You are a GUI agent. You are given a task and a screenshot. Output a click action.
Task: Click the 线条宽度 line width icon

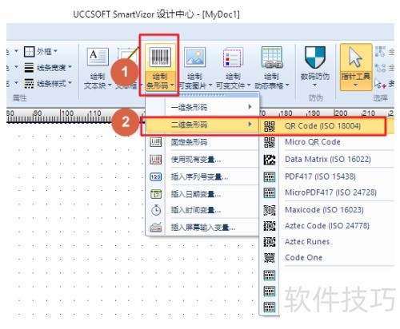click(x=29, y=68)
